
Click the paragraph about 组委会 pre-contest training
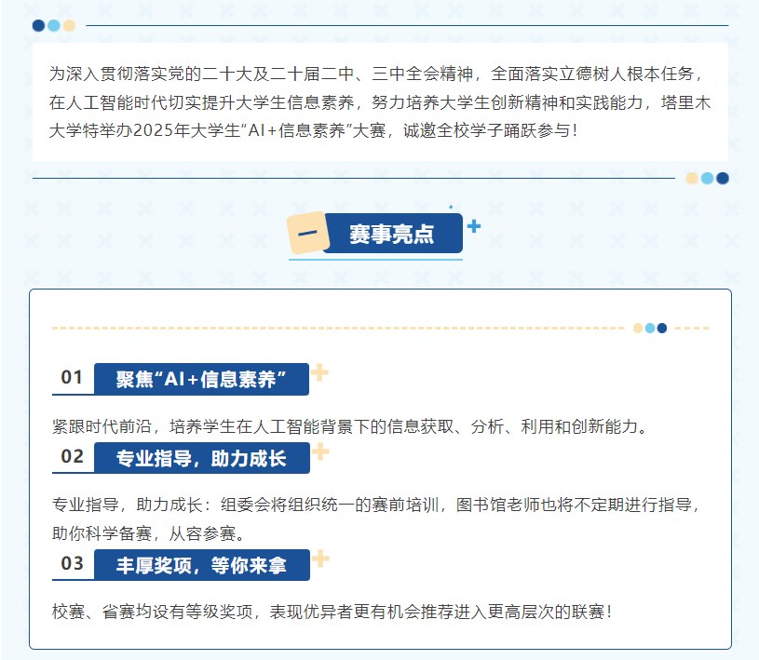[380, 519]
